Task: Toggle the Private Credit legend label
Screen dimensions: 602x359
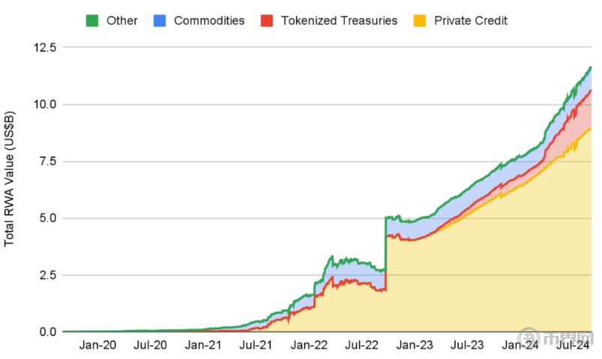Action: 470,20
